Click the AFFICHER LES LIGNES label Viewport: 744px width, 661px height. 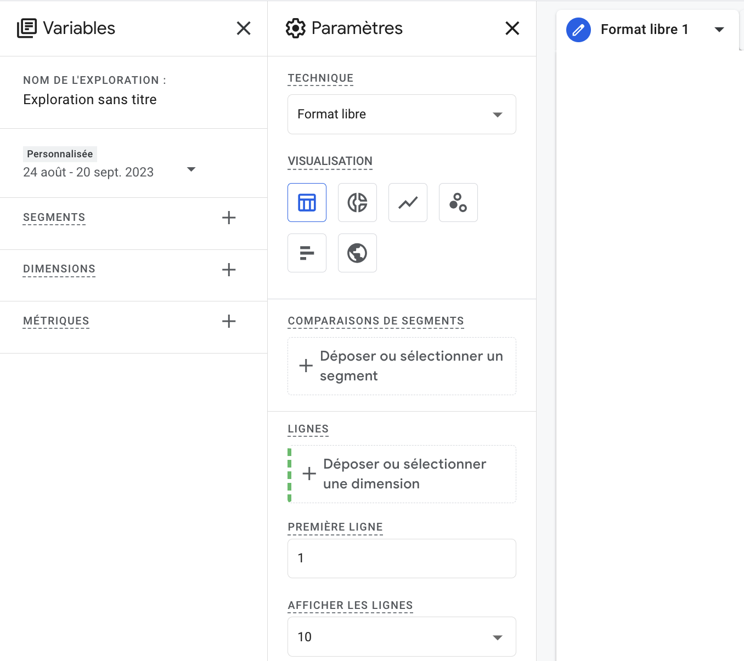pos(351,606)
